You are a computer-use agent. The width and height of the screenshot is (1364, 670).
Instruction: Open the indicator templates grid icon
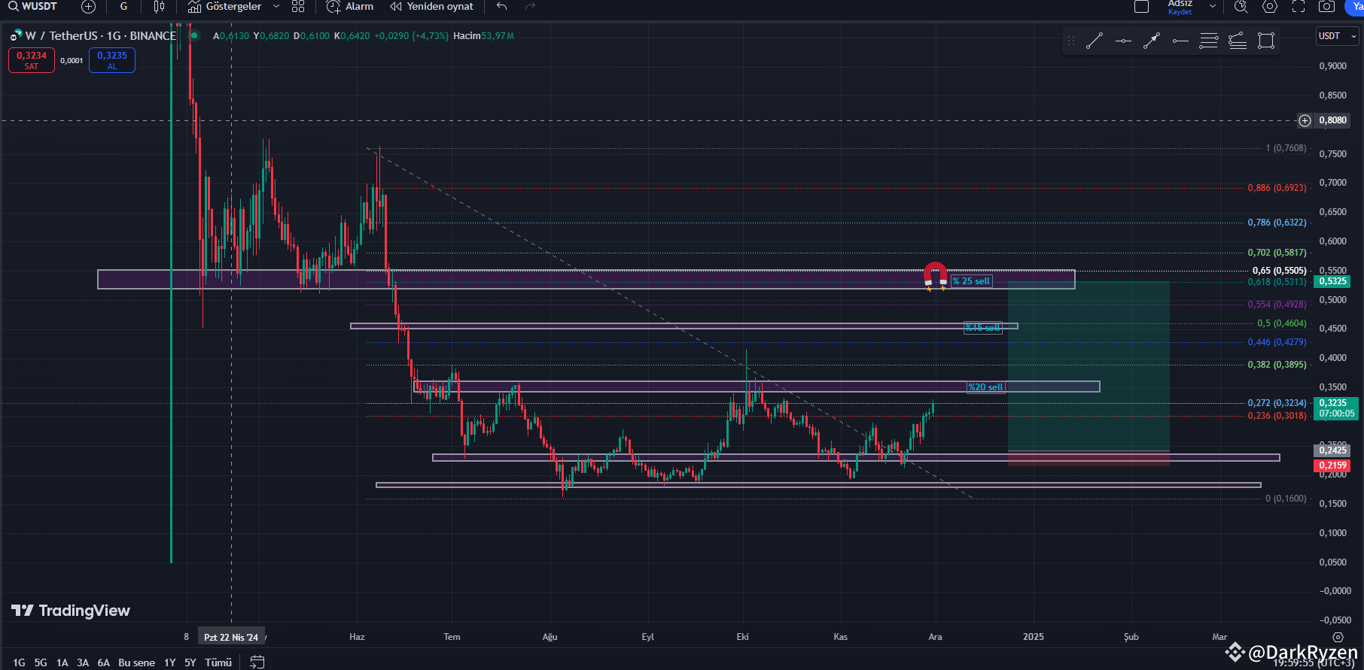point(298,7)
